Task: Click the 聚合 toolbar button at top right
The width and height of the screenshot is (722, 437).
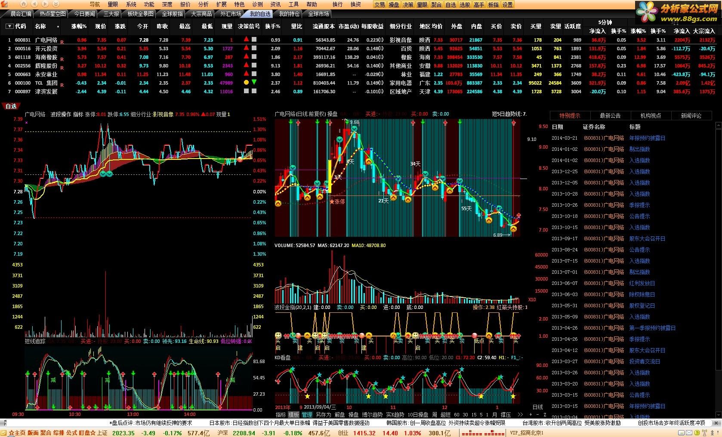Action: (x=436, y=4)
